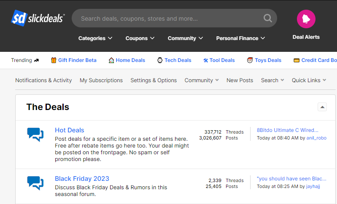View anil_robo user profile
The image size is (337, 204).
click(x=316, y=138)
